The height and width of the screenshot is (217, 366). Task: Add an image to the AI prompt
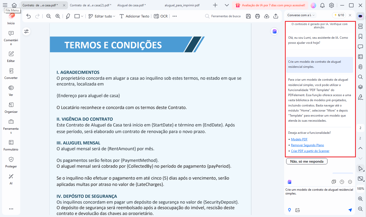tap(297, 210)
